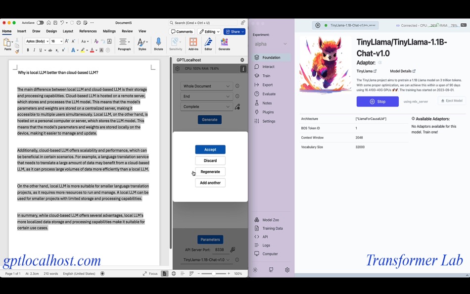Open the Editing mode dropdown

pyautogui.click(x=210, y=32)
